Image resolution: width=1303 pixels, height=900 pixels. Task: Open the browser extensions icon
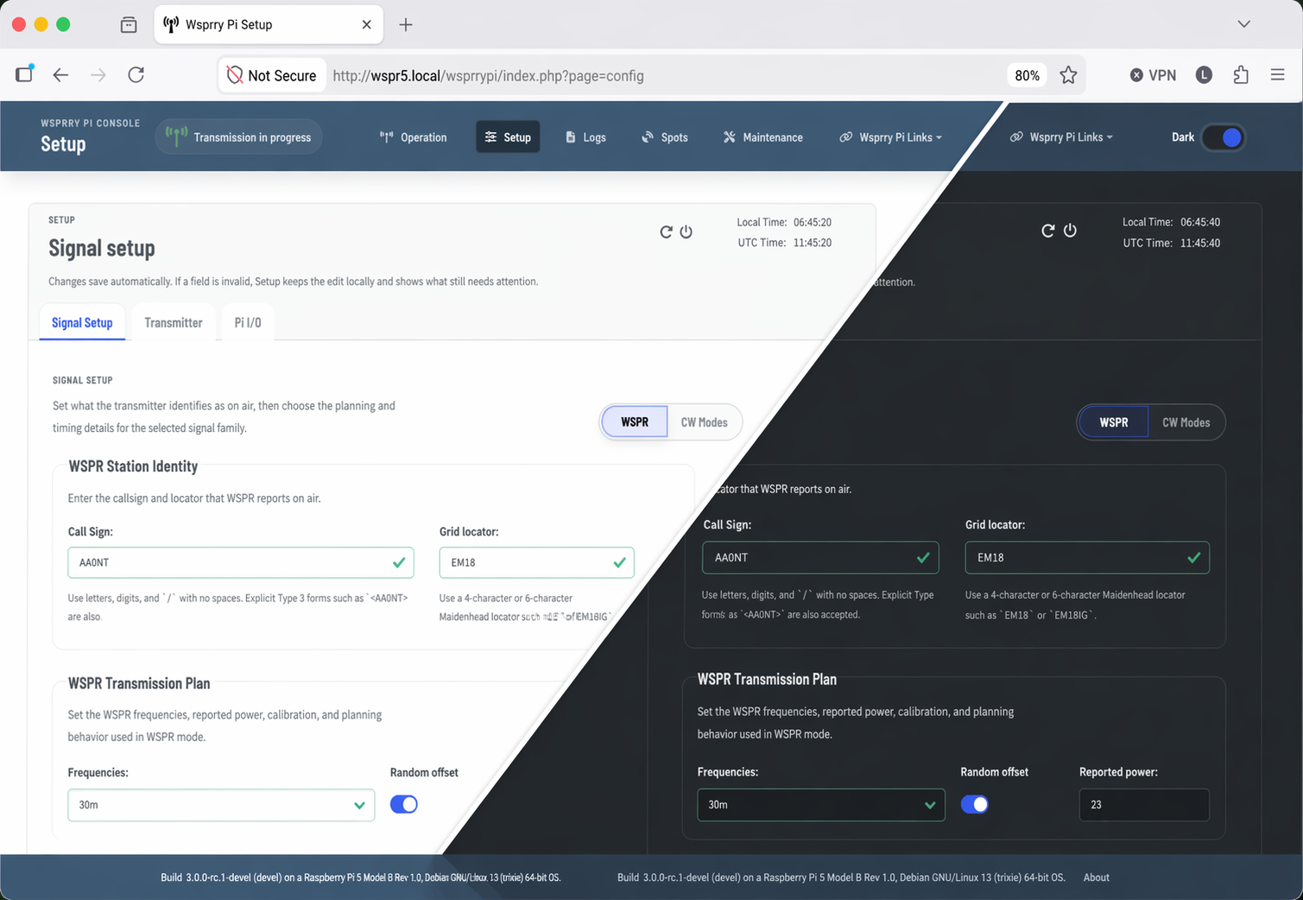pos(1241,75)
